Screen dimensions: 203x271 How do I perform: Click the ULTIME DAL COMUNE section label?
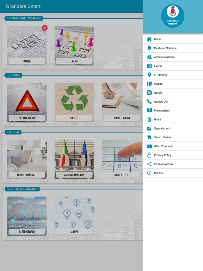24,18
